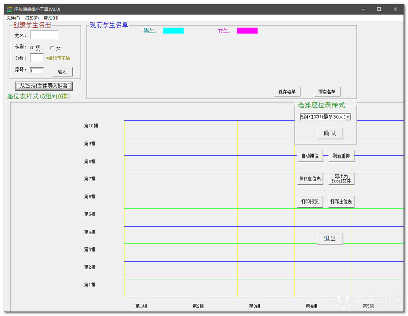Click the 座位表样式(5组*10排) heading
This screenshot has width=408, height=316.
click(x=38, y=97)
